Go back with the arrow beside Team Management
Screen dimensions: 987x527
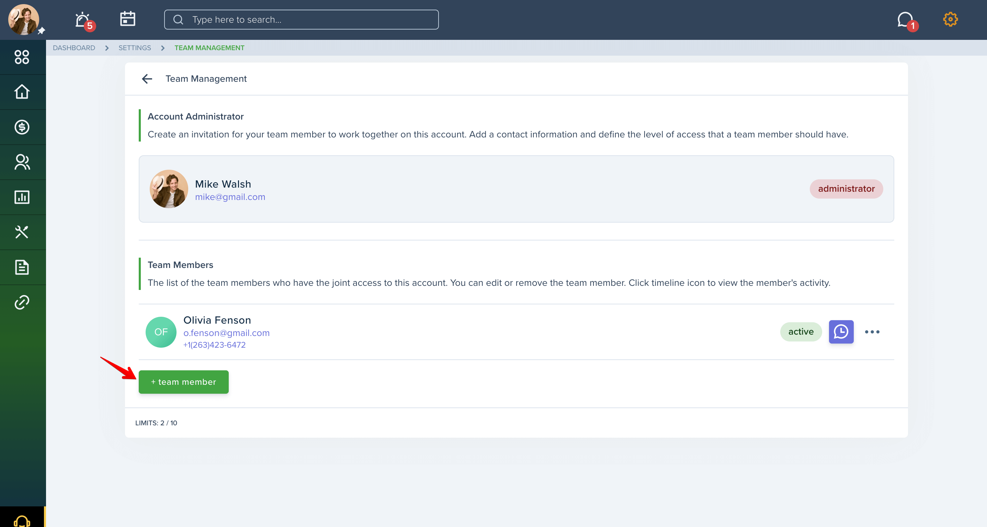click(x=147, y=79)
